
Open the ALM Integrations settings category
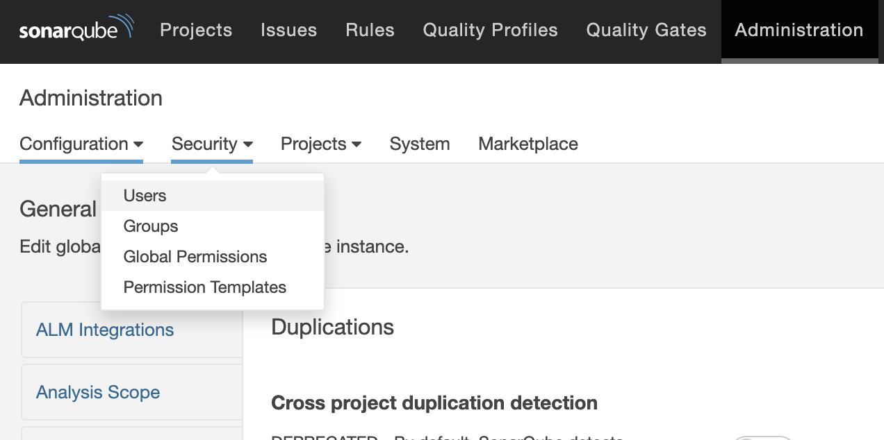point(105,330)
